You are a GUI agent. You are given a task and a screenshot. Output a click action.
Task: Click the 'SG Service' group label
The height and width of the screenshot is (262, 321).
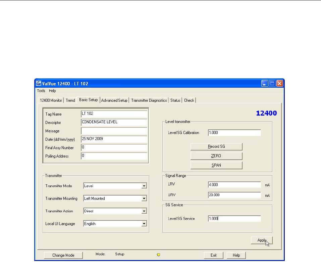tap(174, 205)
